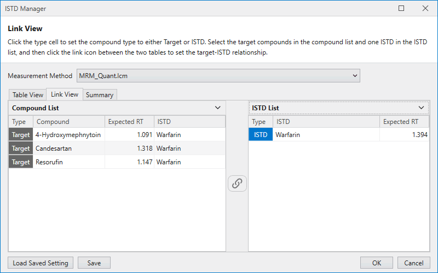Click the link icon between the tables
438x273 pixels.
(237, 183)
